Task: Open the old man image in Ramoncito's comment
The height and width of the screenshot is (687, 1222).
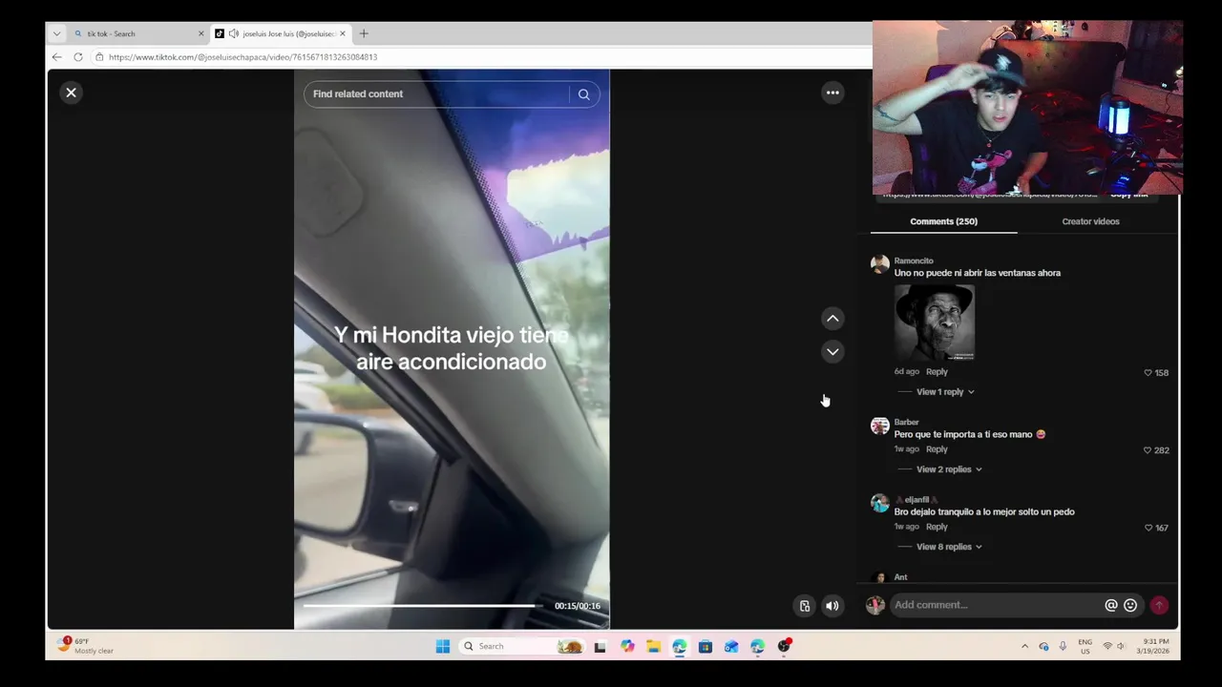Action: [934, 323]
